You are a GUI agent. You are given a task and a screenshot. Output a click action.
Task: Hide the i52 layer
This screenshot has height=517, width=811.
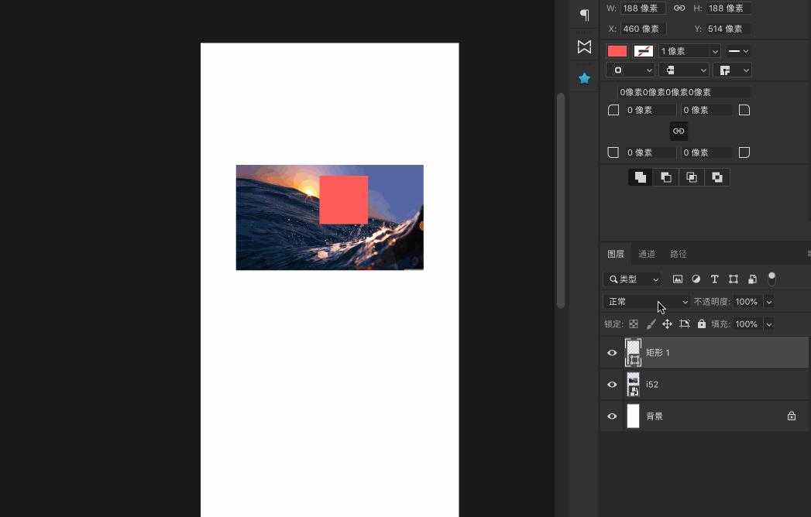612,384
